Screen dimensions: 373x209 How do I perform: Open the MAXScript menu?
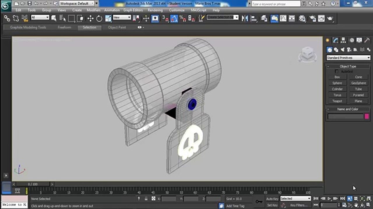[x=198, y=10]
